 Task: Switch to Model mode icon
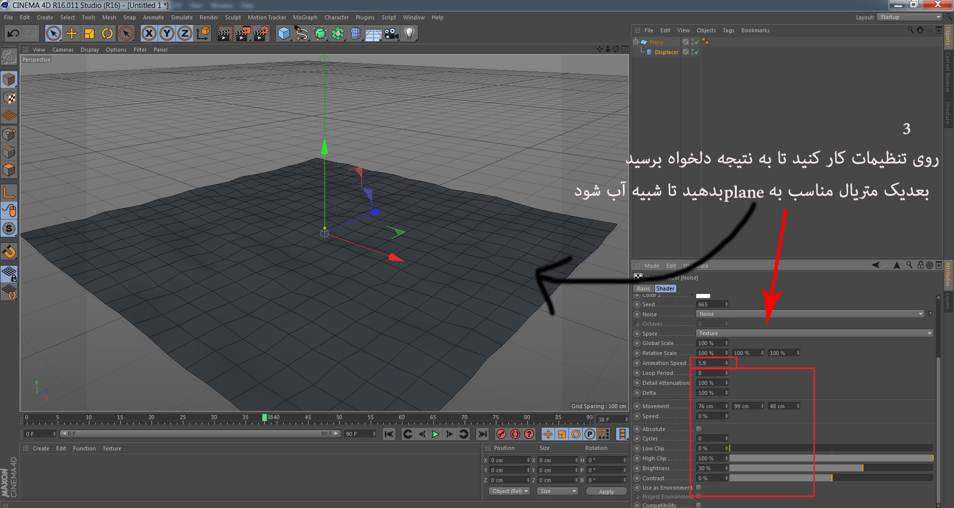pyautogui.click(x=9, y=79)
